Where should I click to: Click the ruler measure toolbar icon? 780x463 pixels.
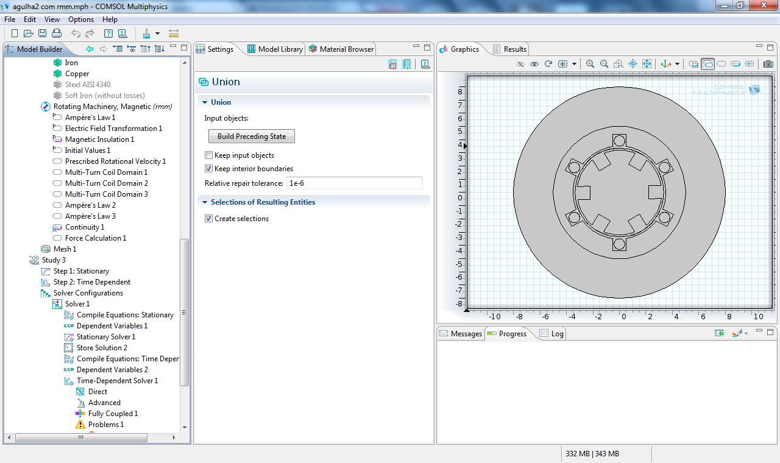pos(174,34)
